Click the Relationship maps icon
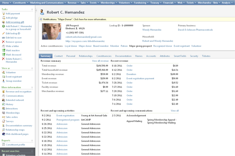This screenshot has height=156, width=235. click(3, 130)
